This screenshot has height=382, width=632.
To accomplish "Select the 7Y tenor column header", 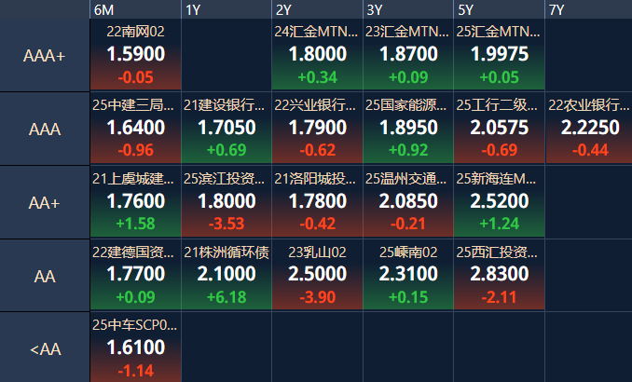I will pyautogui.click(x=556, y=9).
